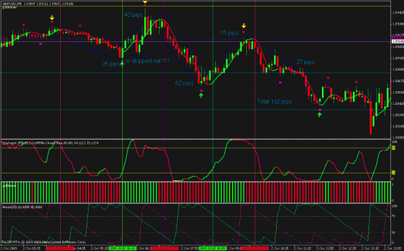Click red 10:05 vertical line time label
The image size is (404, 251).
pyautogui.click(x=255, y=248)
